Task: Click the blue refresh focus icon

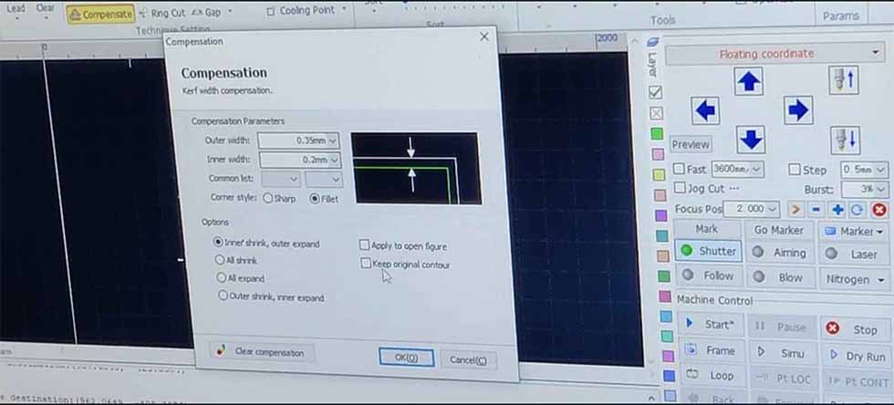Action: (857, 210)
